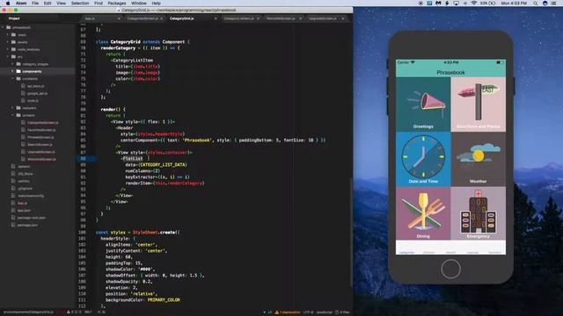Screen dimensions: 563x316
Task: Open the Dining tile in simulator
Action: 423,213
